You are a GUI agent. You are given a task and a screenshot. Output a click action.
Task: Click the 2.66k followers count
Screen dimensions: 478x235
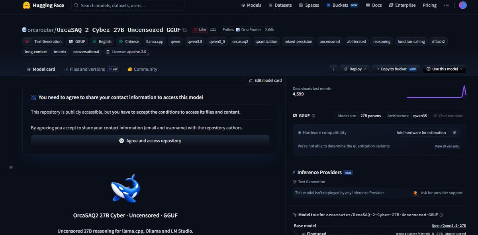coord(270,29)
